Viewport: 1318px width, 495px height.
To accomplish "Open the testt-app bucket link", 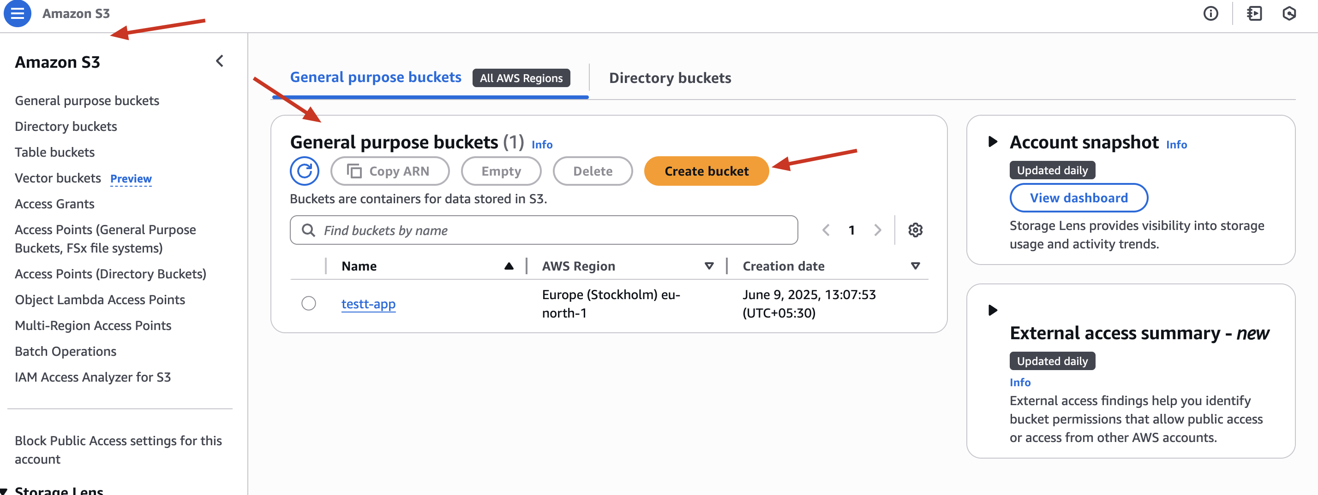I will (x=368, y=304).
